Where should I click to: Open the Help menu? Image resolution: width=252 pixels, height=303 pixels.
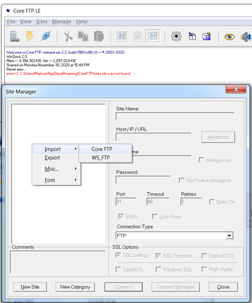pos(82,22)
